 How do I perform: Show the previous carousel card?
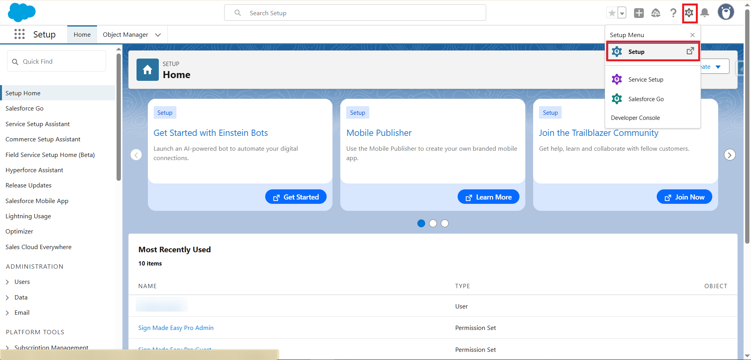point(136,155)
